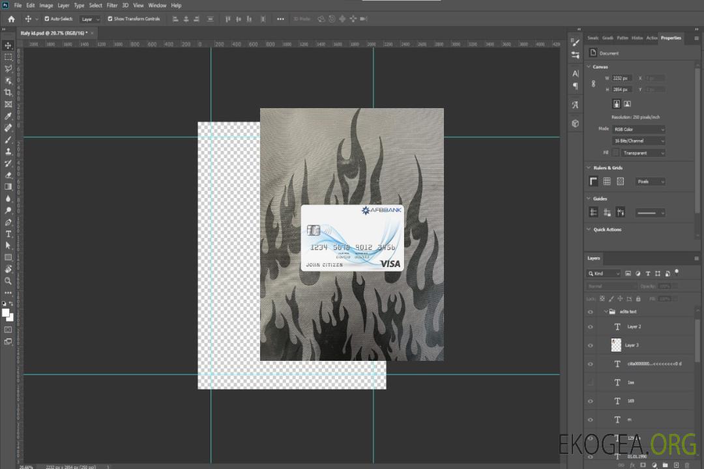The width and height of the screenshot is (704, 469).
Task: Select the Zoom tool
Action: (x=8, y=281)
